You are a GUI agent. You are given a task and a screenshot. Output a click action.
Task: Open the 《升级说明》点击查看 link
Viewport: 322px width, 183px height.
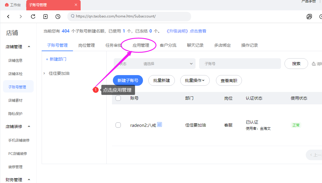(187, 30)
